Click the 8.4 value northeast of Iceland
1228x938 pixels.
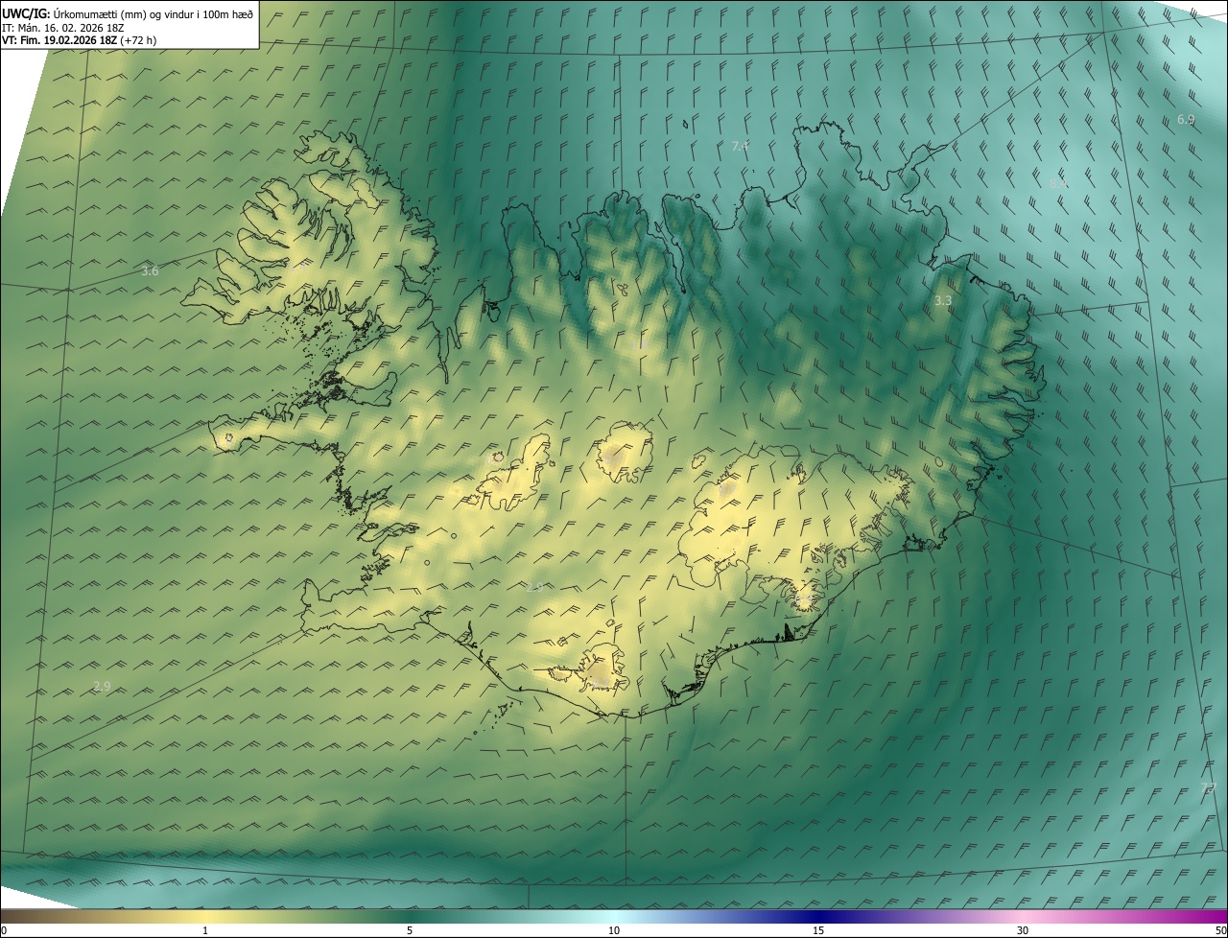(x=1058, y=182)
